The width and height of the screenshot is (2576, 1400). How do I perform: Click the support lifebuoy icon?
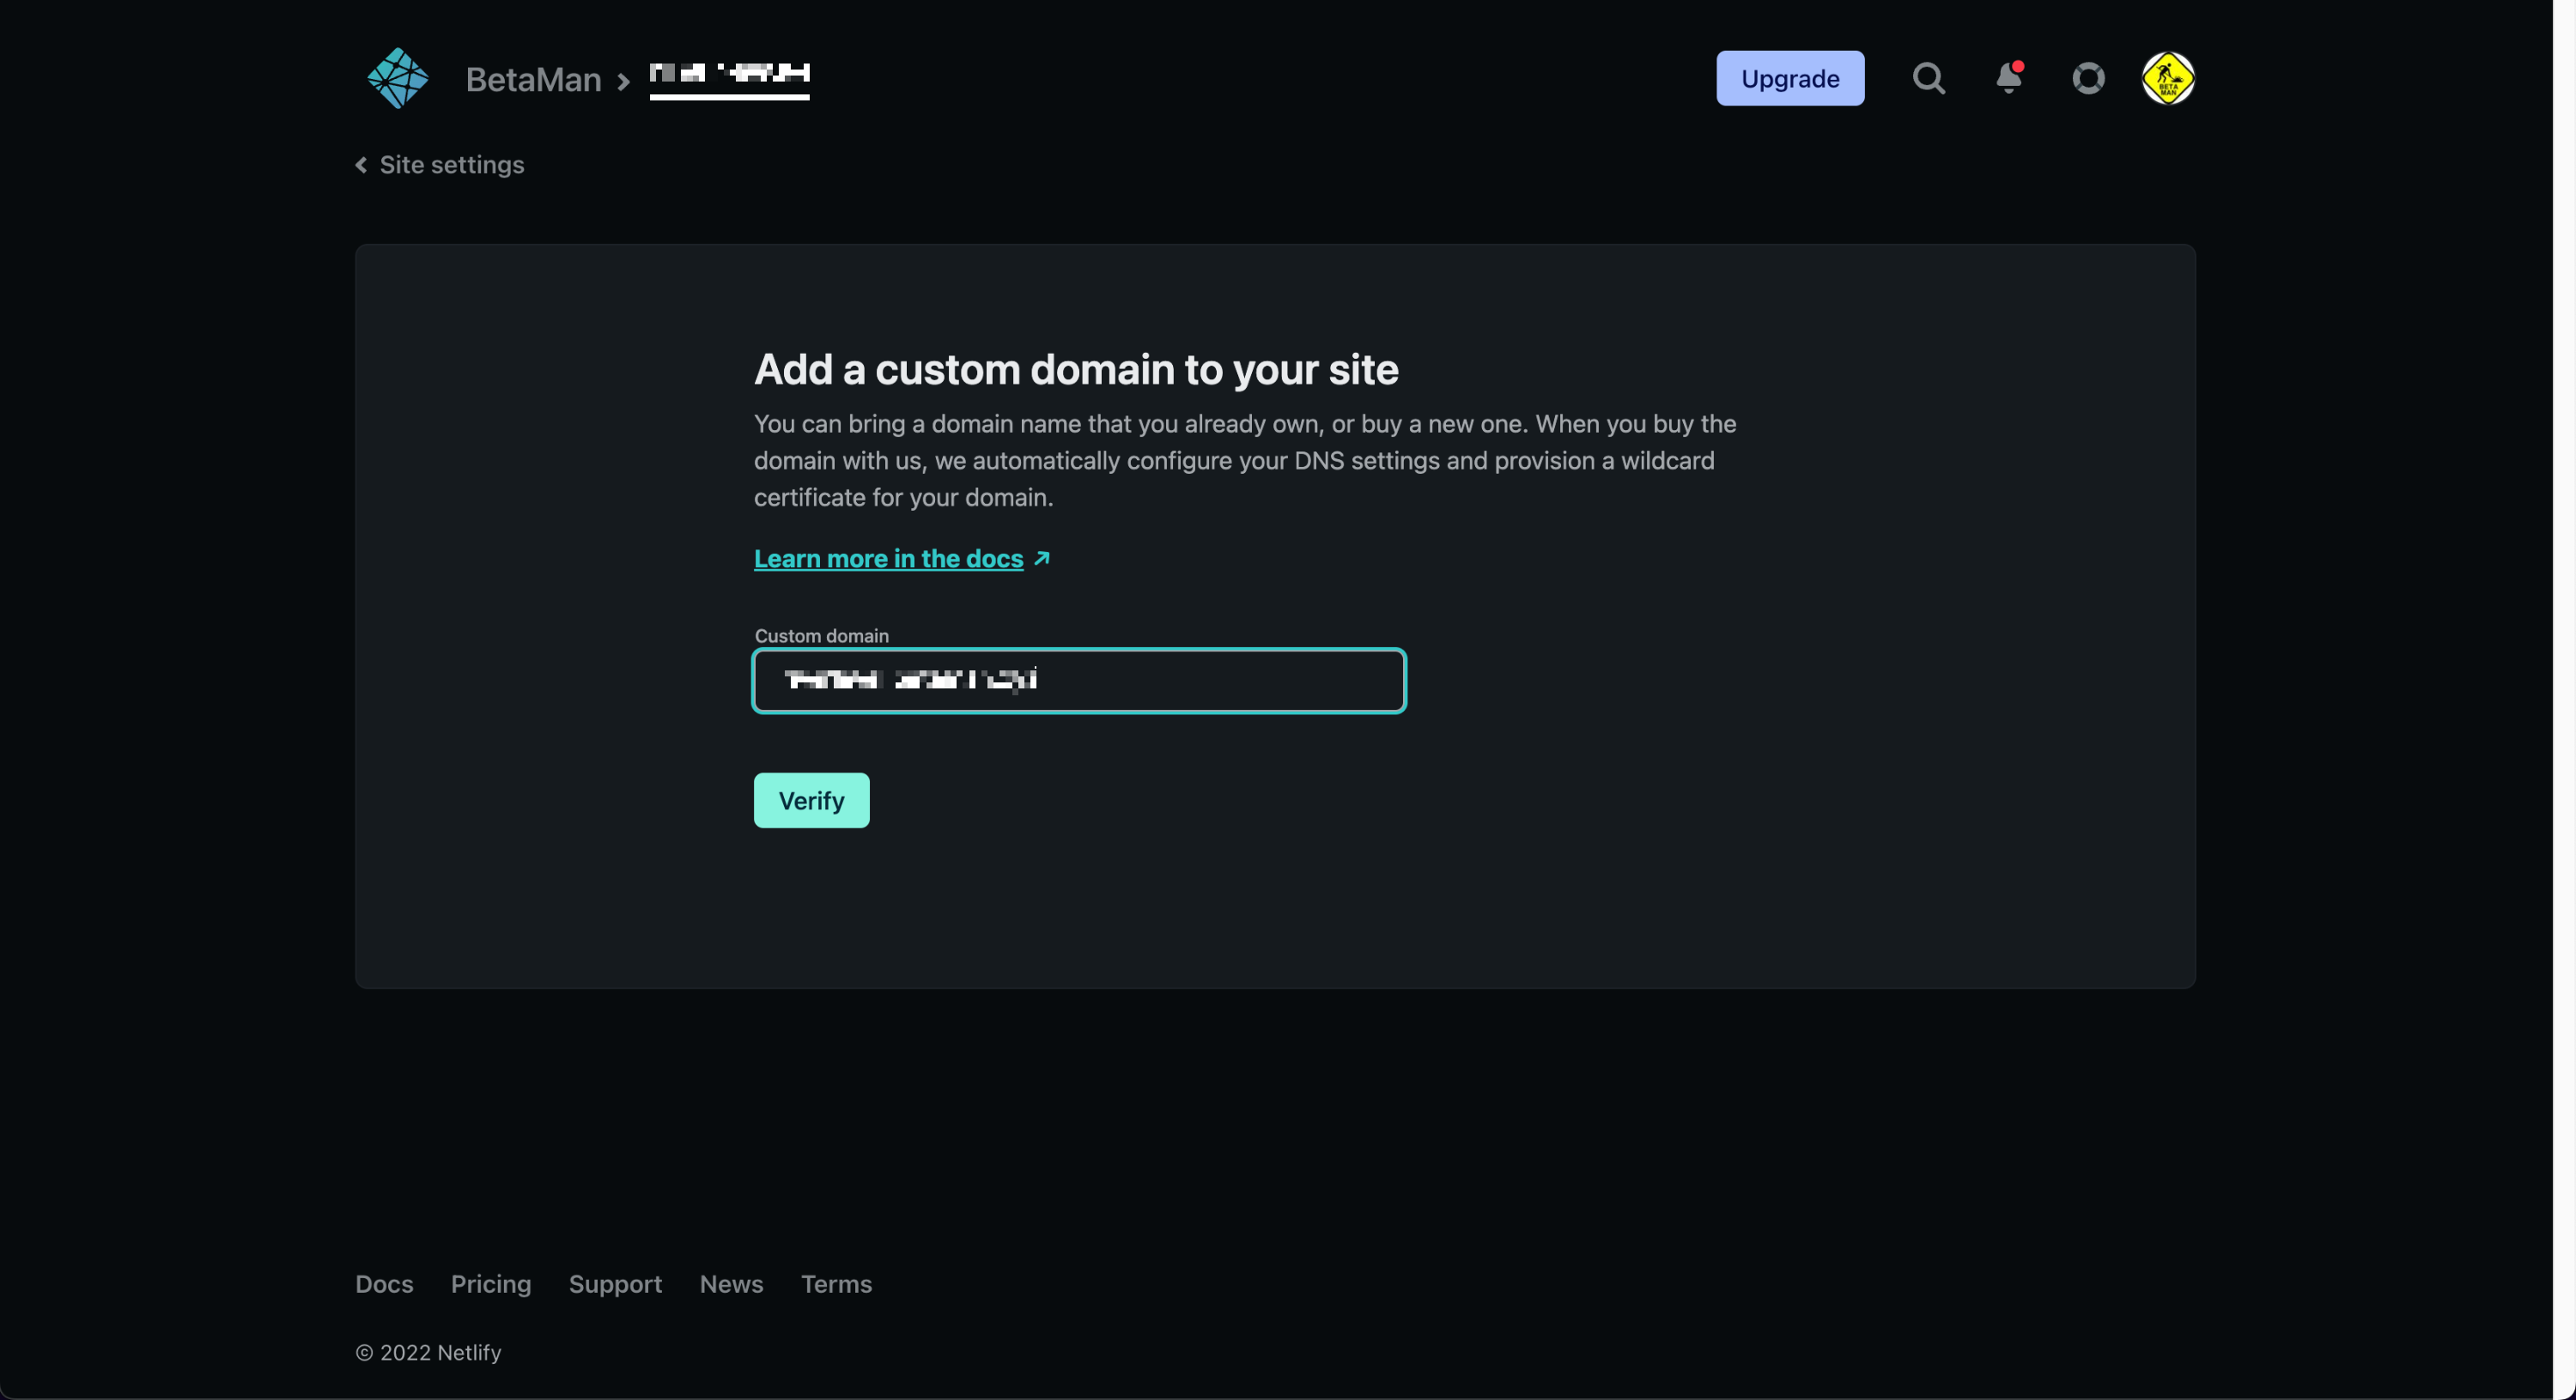coord(2088,78)
